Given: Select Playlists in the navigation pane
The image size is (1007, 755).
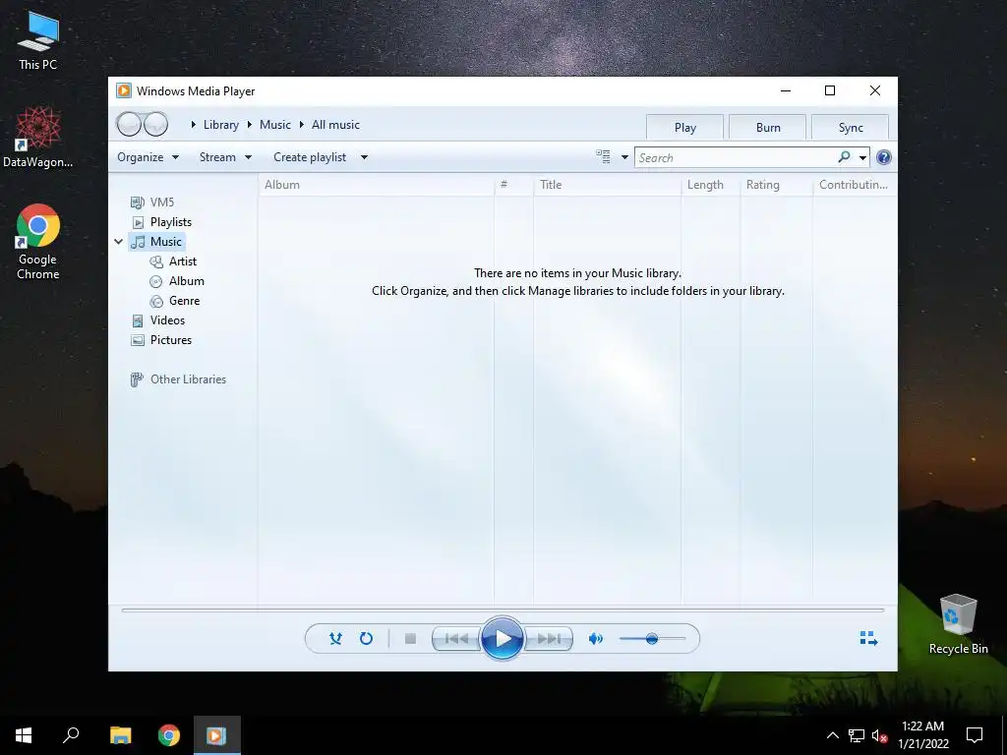Looking at the screenshot, I should pyautogui.click(x=162, y=222).
